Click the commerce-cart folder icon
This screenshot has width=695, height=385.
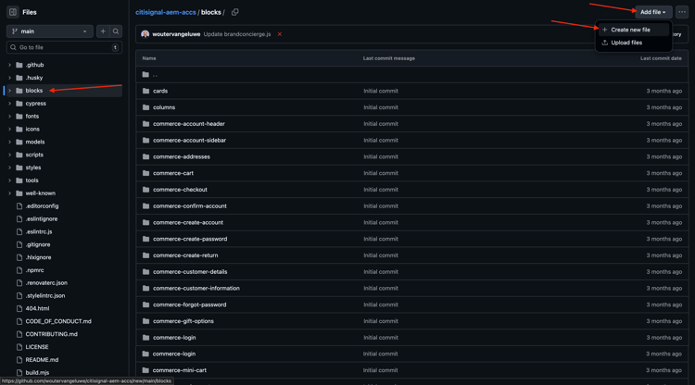point(145,173)
